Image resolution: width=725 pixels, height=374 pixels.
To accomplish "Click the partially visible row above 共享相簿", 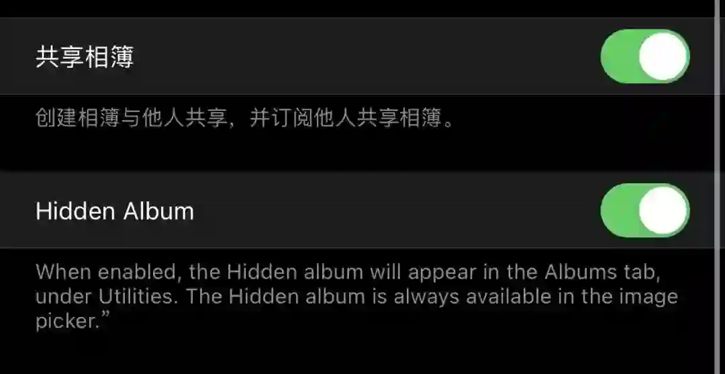I will click(x=357, y=8).
